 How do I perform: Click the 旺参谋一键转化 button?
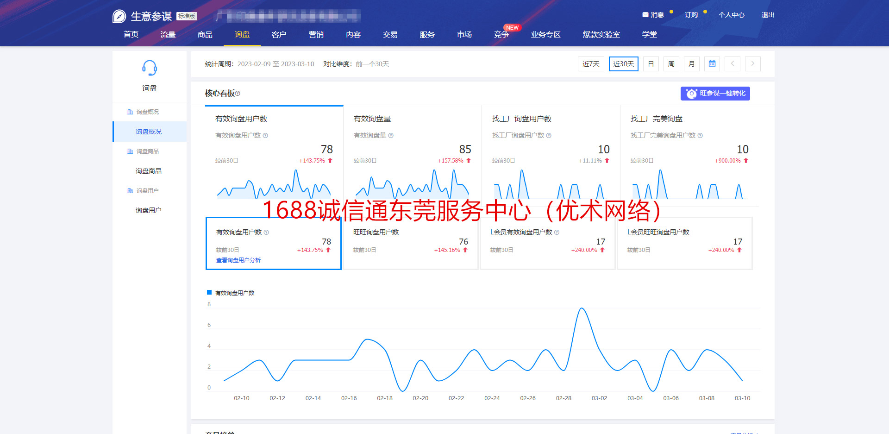tap(715, 94)
